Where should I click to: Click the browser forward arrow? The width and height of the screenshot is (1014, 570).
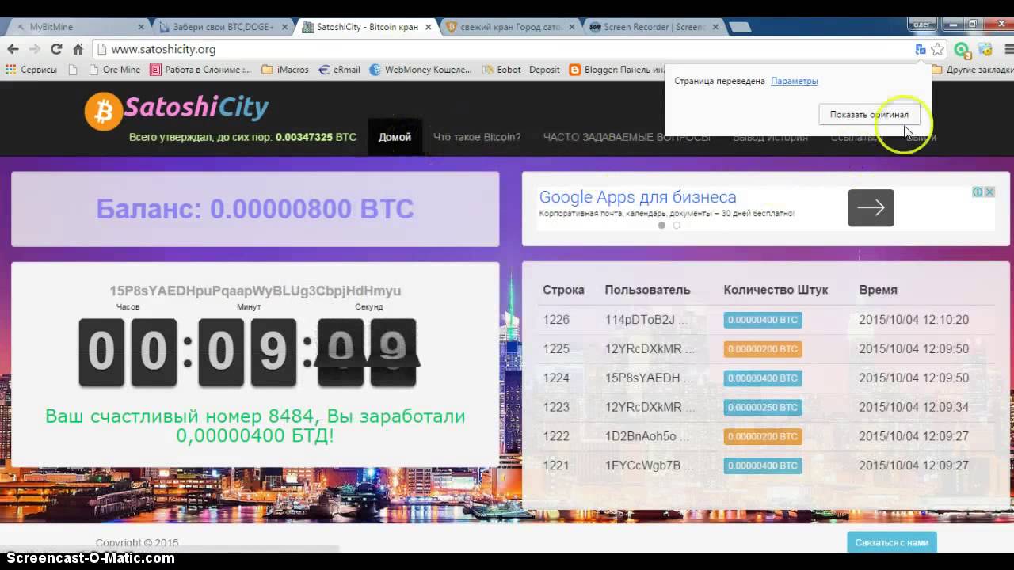pos(34,49)
